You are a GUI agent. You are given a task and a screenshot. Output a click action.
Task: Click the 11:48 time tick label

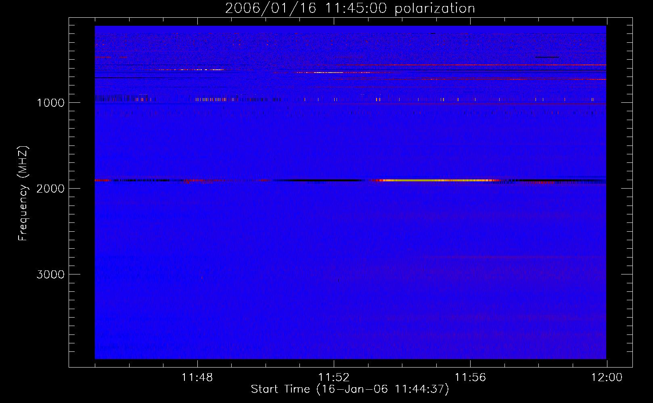pos(197,378)
